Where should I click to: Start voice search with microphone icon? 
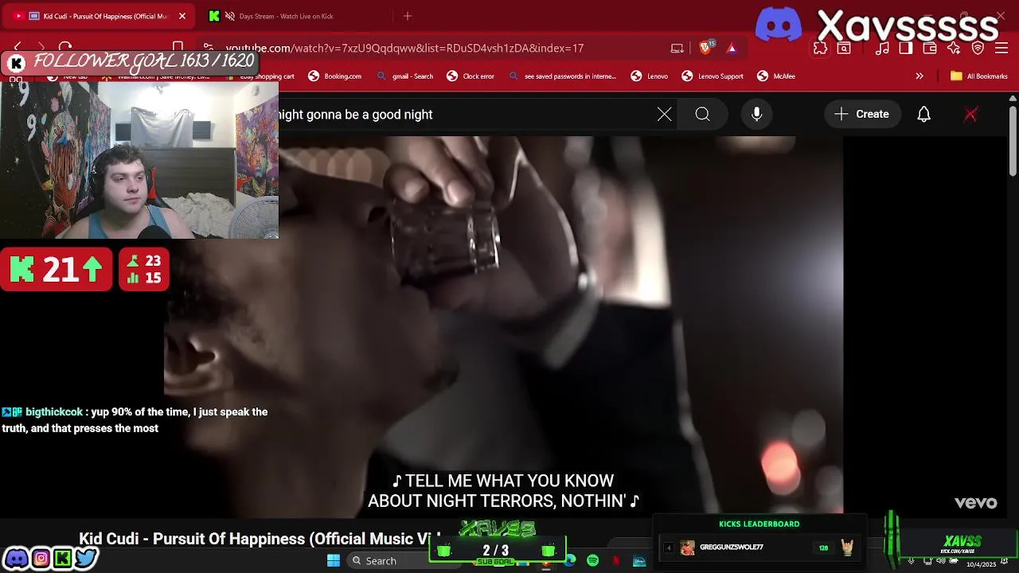(x=757, y=115)
